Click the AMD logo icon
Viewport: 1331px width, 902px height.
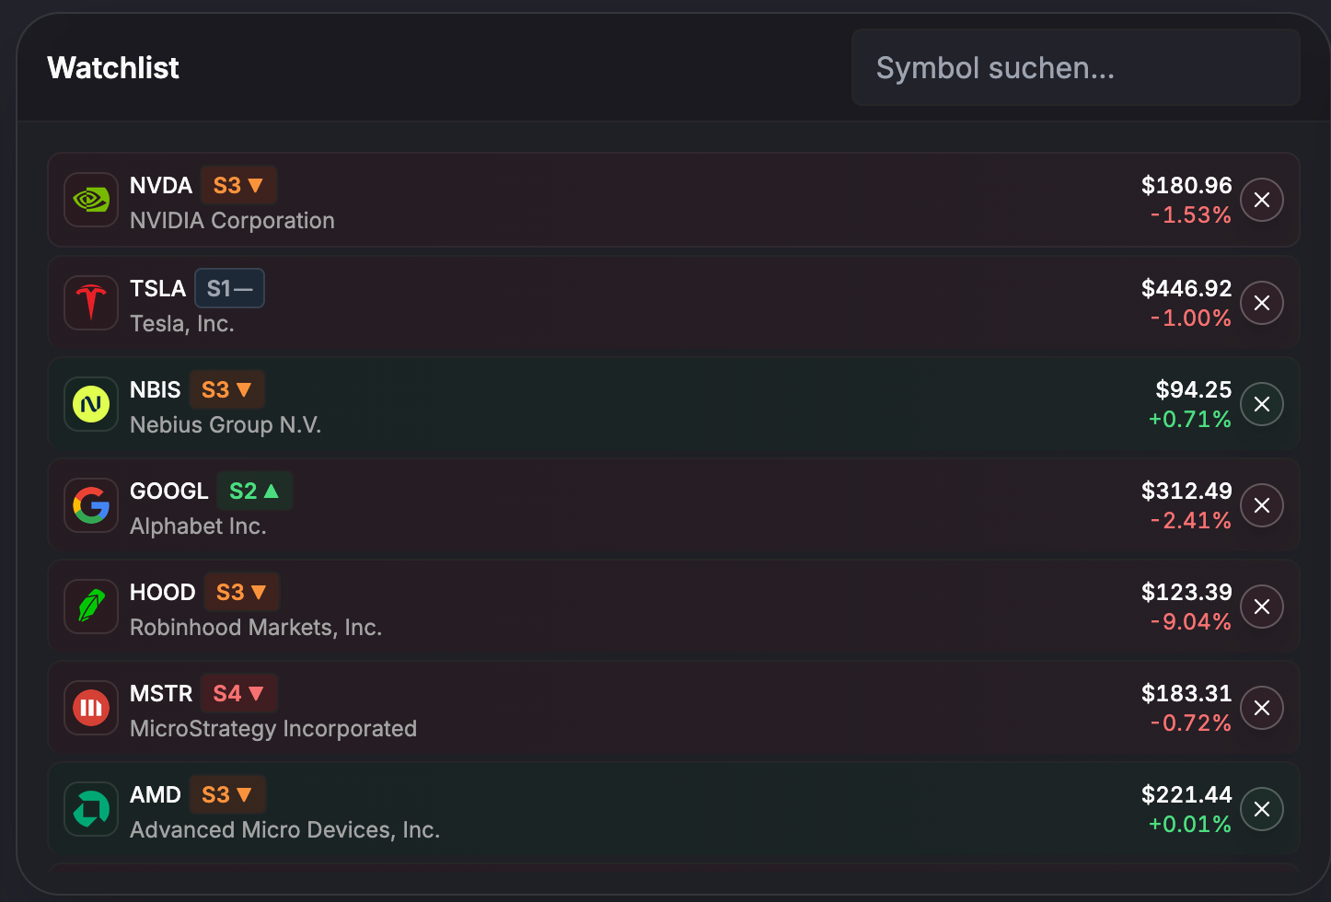91,809
